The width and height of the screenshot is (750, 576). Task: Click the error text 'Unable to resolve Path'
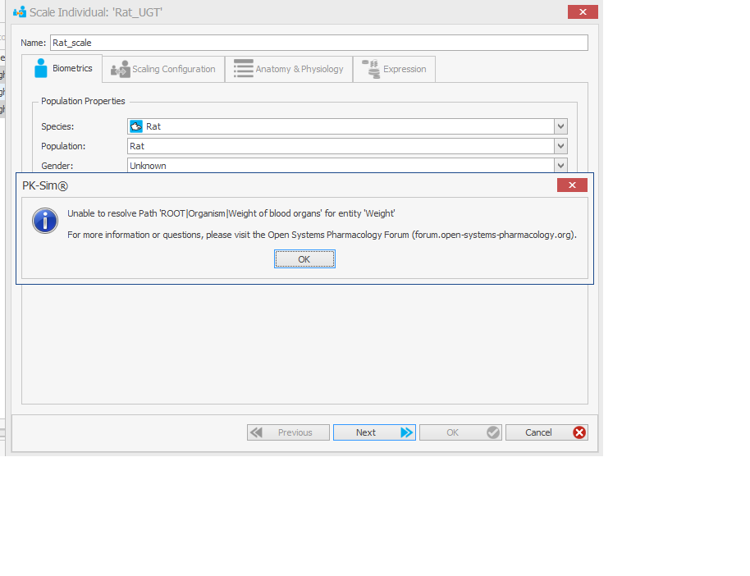point(231,213)
